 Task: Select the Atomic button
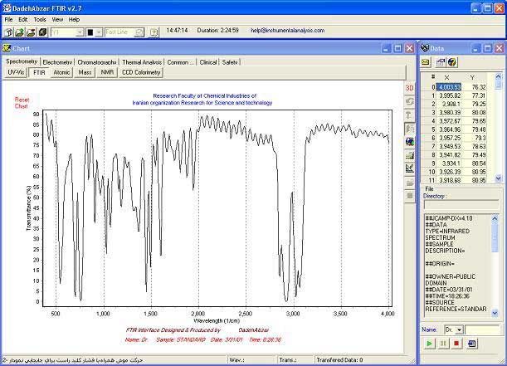pos(61,72)
